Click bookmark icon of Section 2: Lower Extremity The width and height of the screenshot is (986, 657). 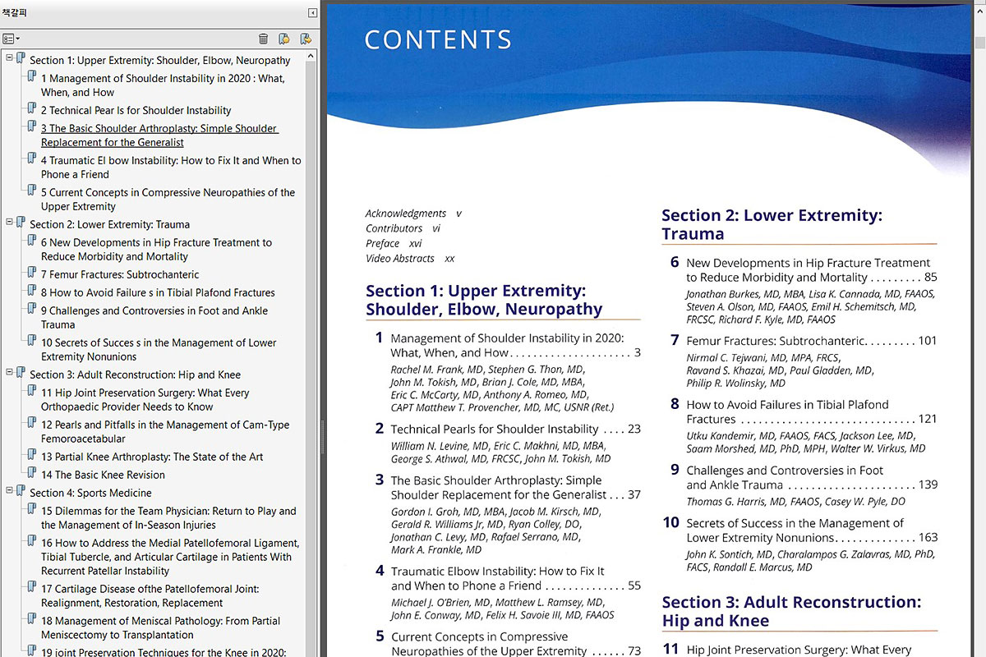(21, 223)
